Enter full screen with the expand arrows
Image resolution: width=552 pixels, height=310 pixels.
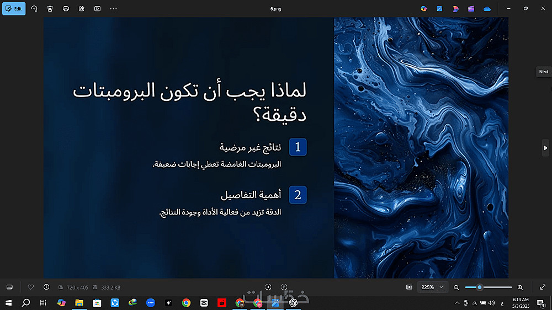543,287
